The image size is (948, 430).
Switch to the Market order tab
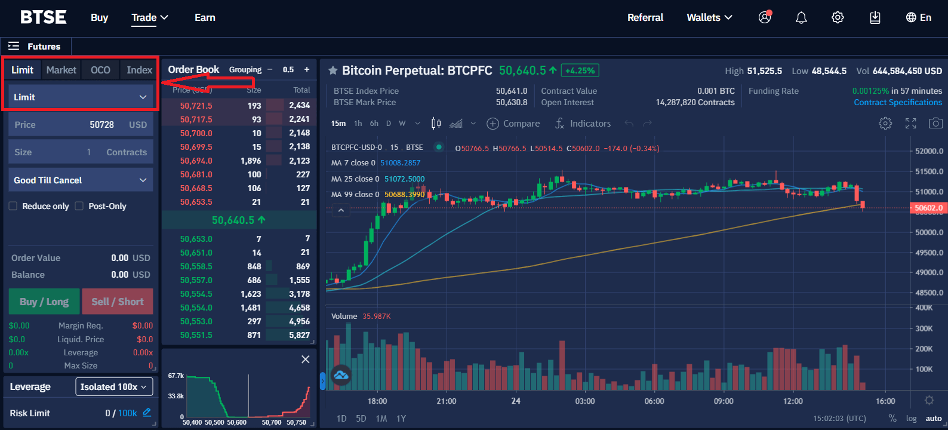(x=61, y=70)
